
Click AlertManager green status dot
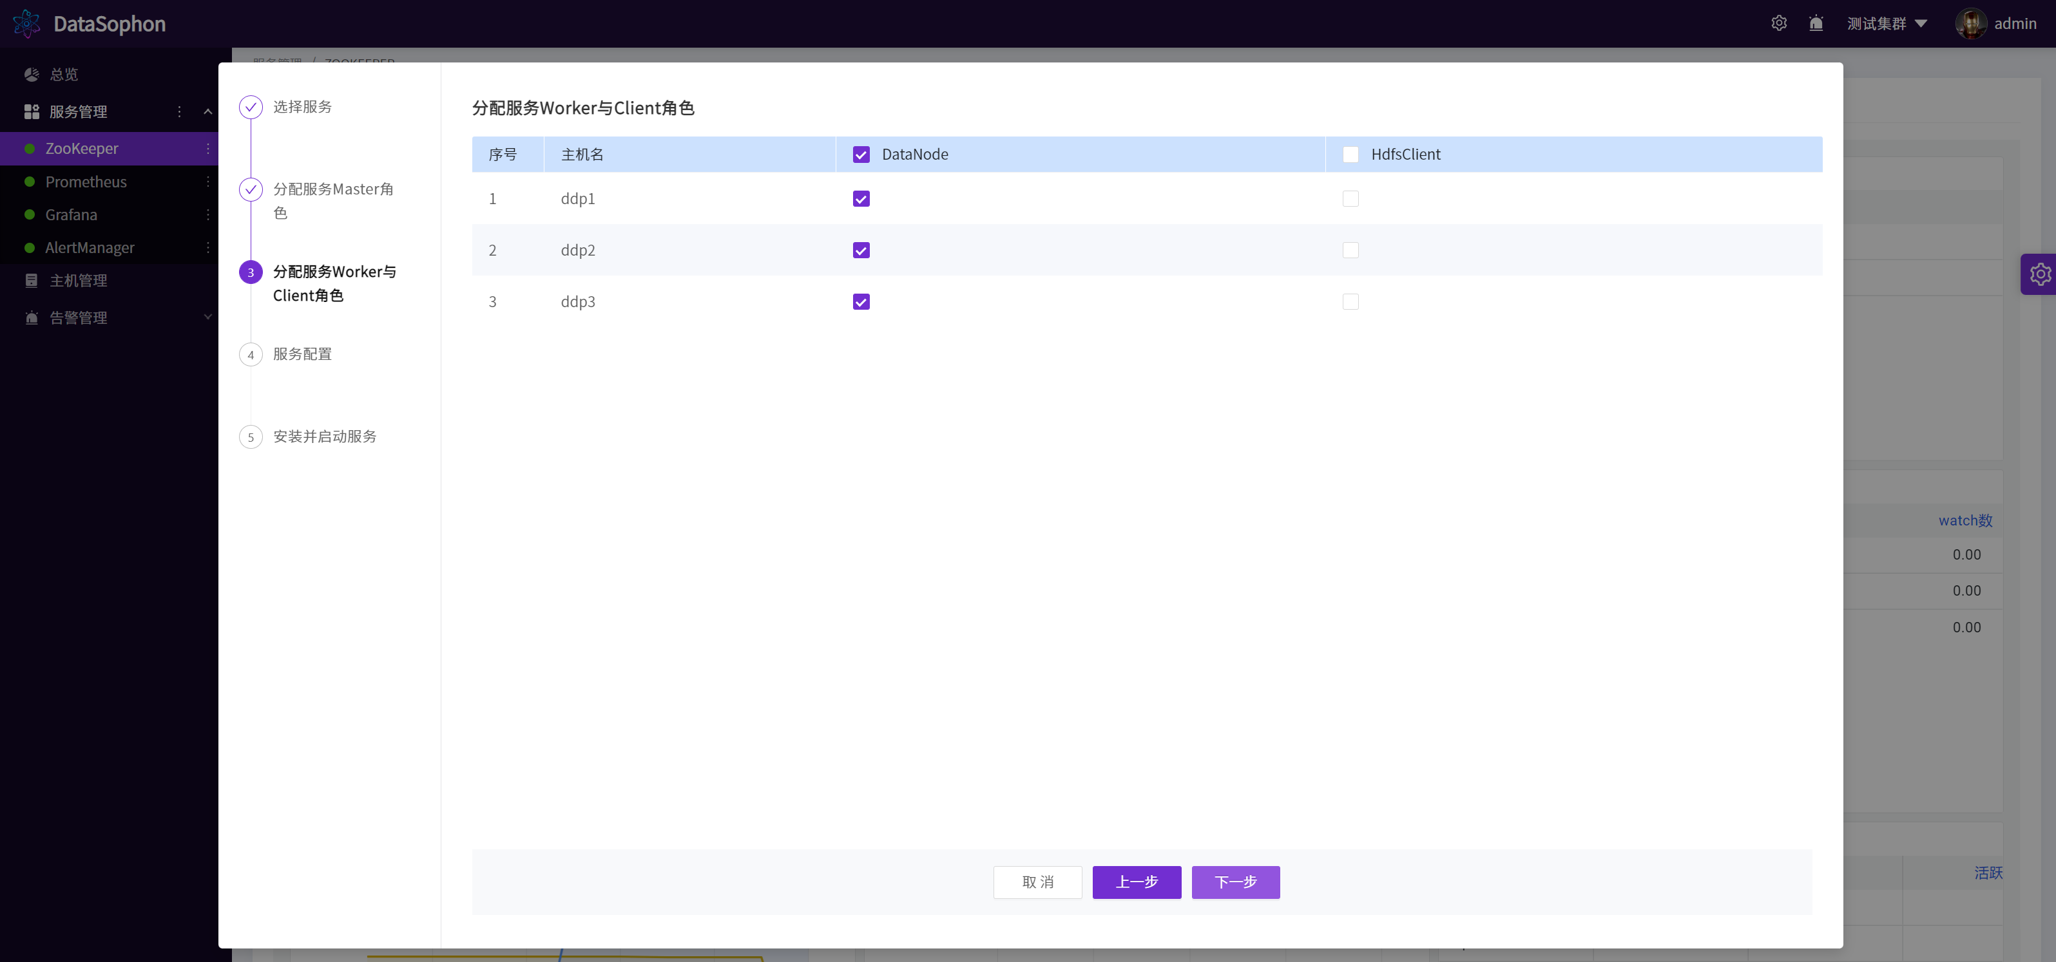30,247
